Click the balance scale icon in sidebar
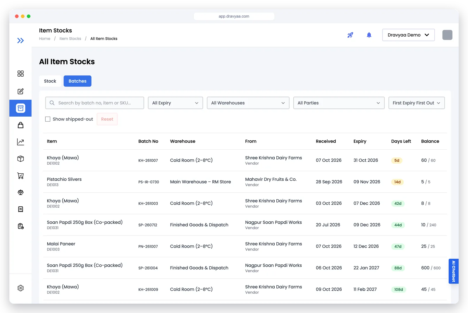 [x=20, y=192]
